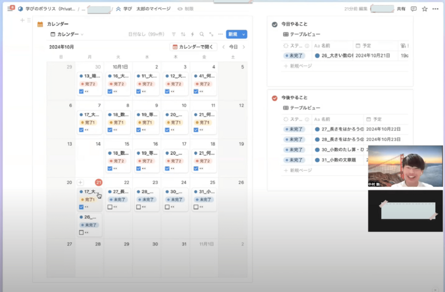Open automations via the lightning bolt icon
Image resolution: width=445 pixels, height=292 pixels.
point(193,35)
